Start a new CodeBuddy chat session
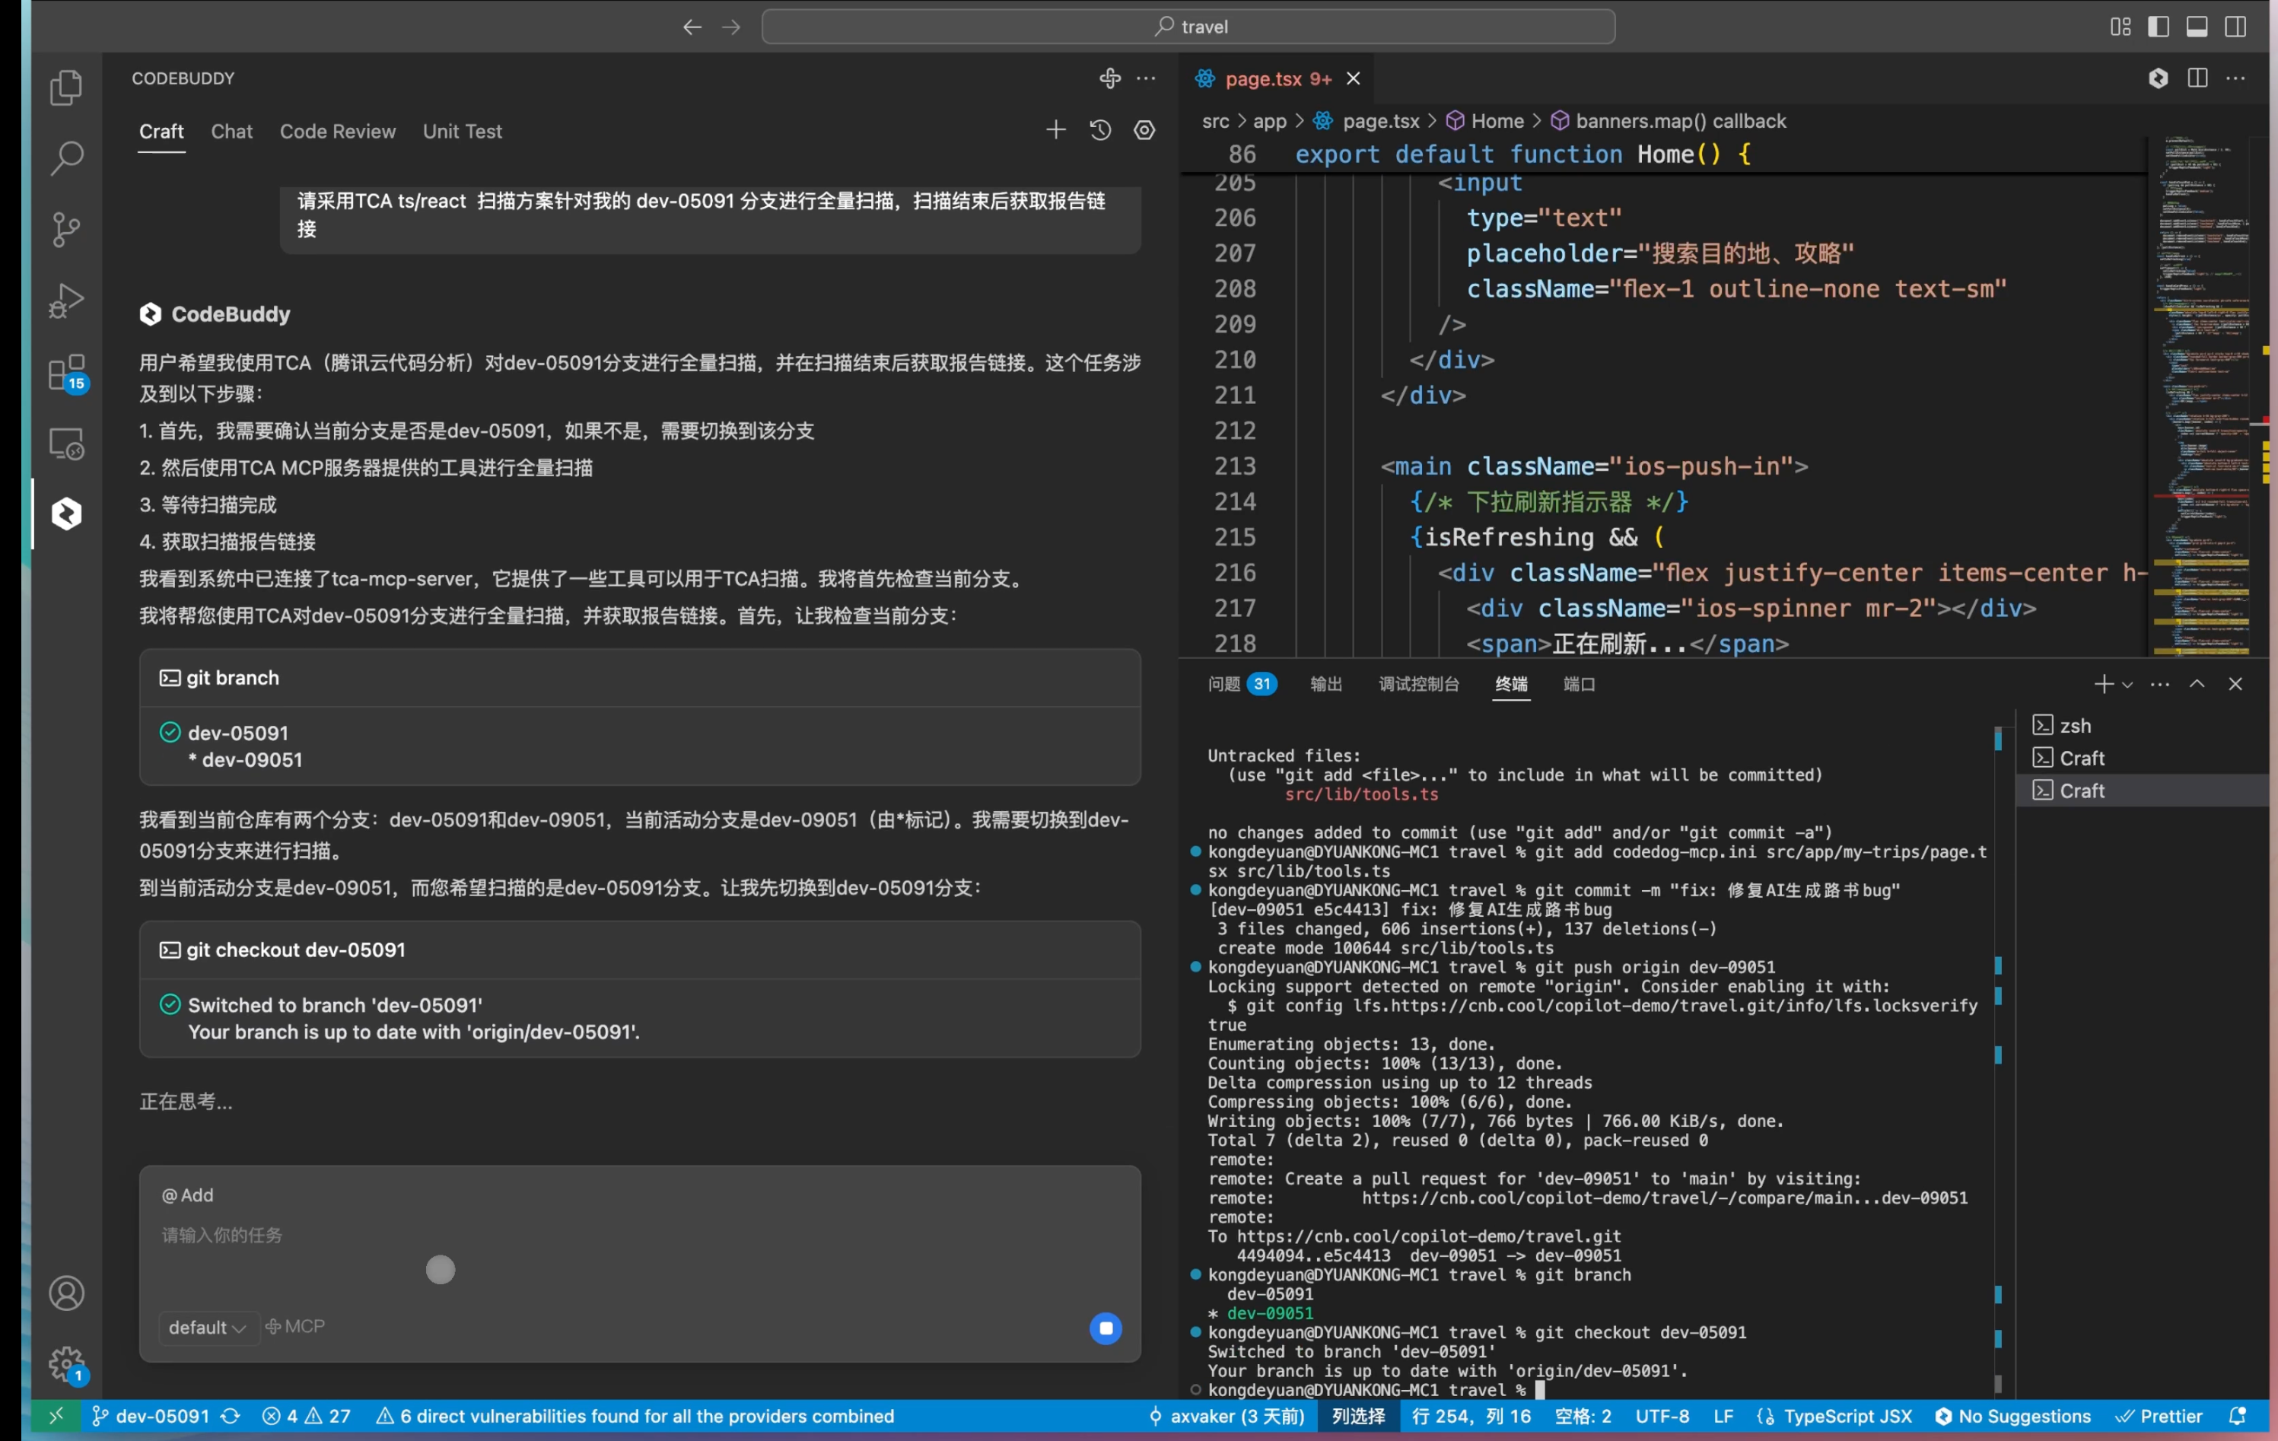 pos(1055,131)
